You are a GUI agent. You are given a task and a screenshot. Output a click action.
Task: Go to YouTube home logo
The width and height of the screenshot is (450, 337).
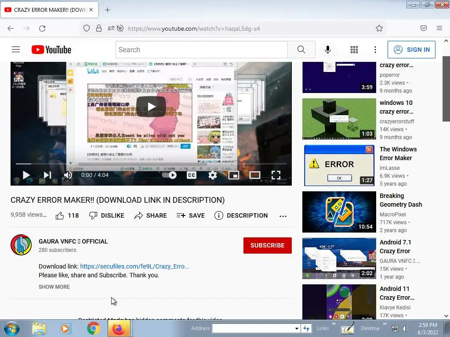pos(51,50)
